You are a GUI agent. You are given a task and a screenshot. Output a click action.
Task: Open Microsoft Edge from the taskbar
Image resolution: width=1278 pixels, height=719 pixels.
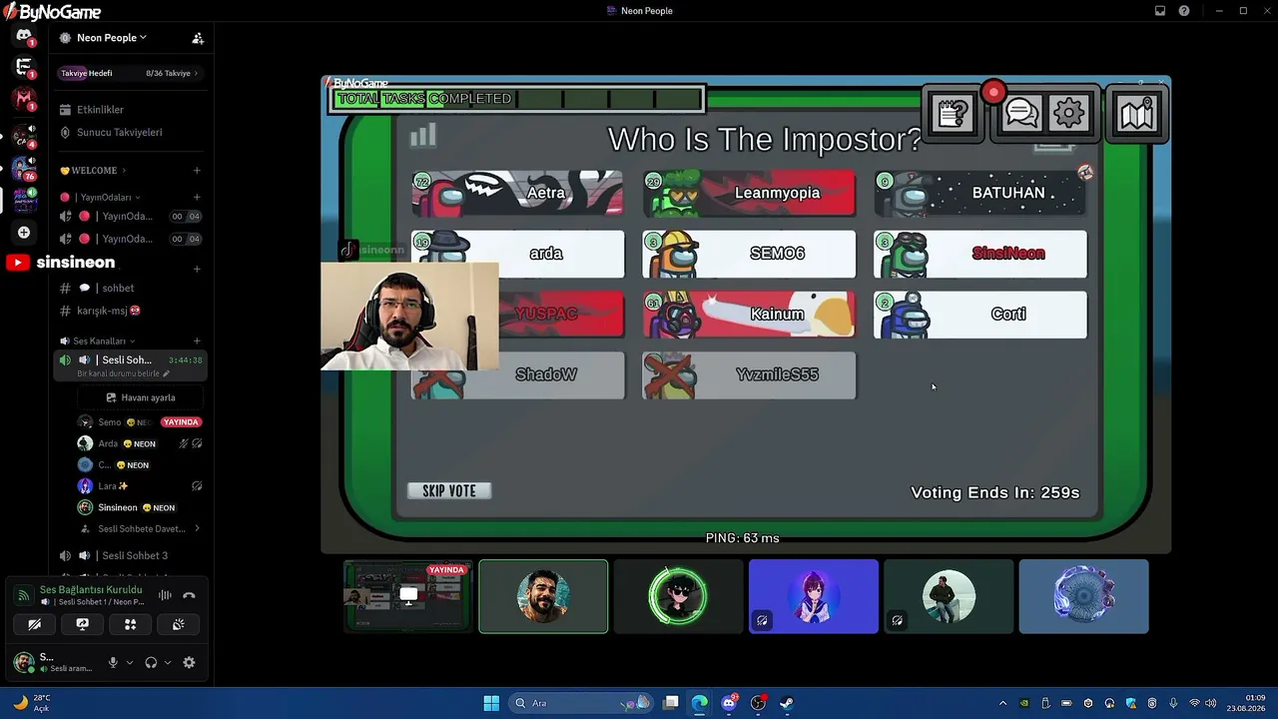(700, 703)
